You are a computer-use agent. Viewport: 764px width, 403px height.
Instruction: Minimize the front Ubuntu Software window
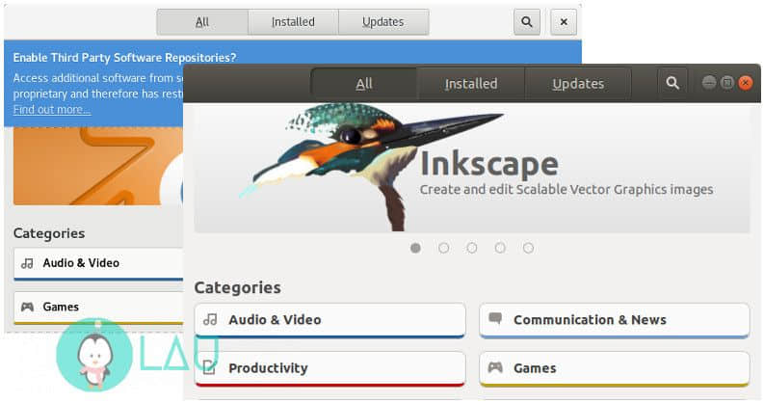tap(709, 82)
